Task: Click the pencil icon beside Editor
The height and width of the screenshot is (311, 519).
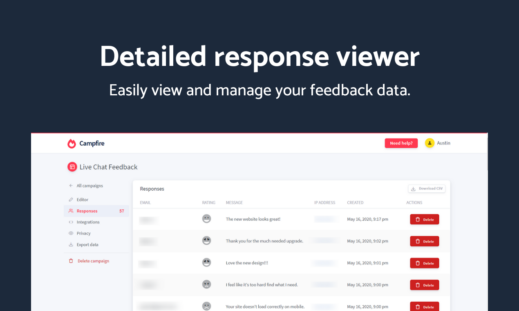Action: [x=71, y=200]
